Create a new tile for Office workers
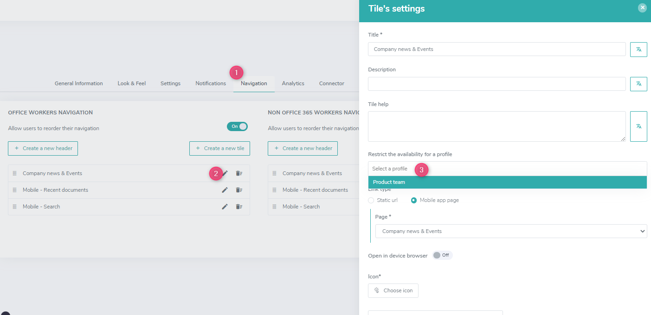 (x=219, y=148)
